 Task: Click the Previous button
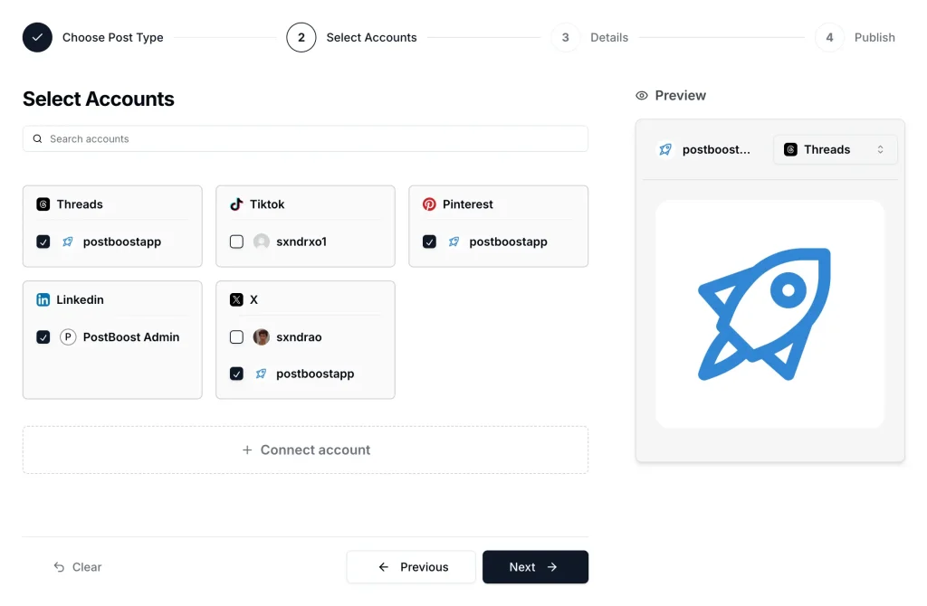(411, 567)
